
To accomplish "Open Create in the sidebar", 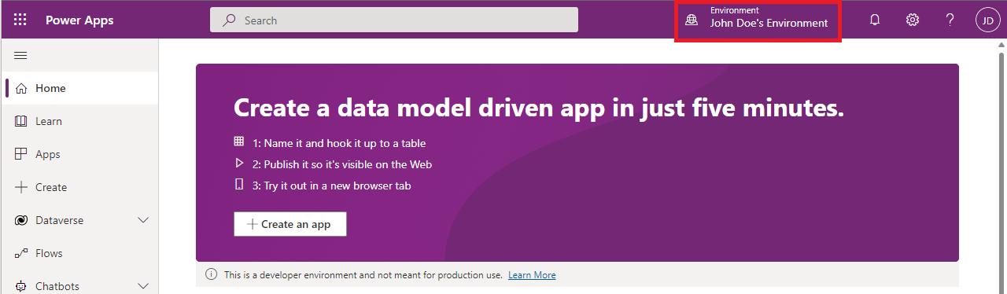I will pyautogui.click(x=80, y=187).
